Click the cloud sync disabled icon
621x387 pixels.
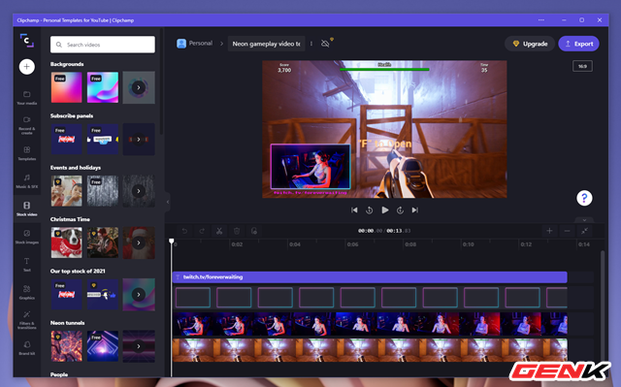pos(326,44)
